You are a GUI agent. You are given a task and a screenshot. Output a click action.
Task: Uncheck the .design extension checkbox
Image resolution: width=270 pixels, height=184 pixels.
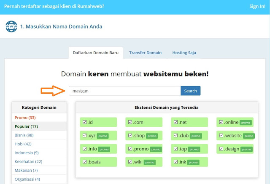pos(221,149)
